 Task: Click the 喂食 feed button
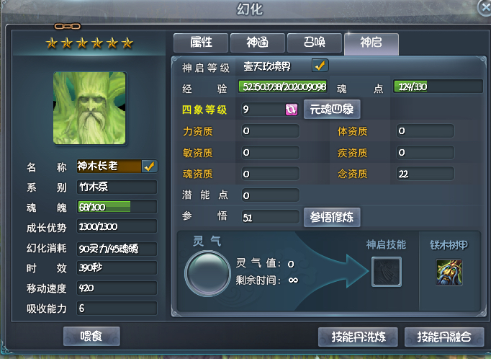pyautogui.click(x=91, y=337)
